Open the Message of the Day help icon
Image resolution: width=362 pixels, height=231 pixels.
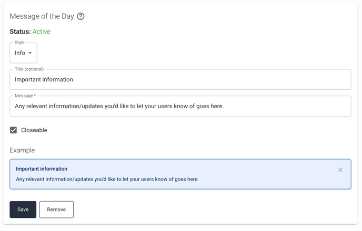pos(81,16)
